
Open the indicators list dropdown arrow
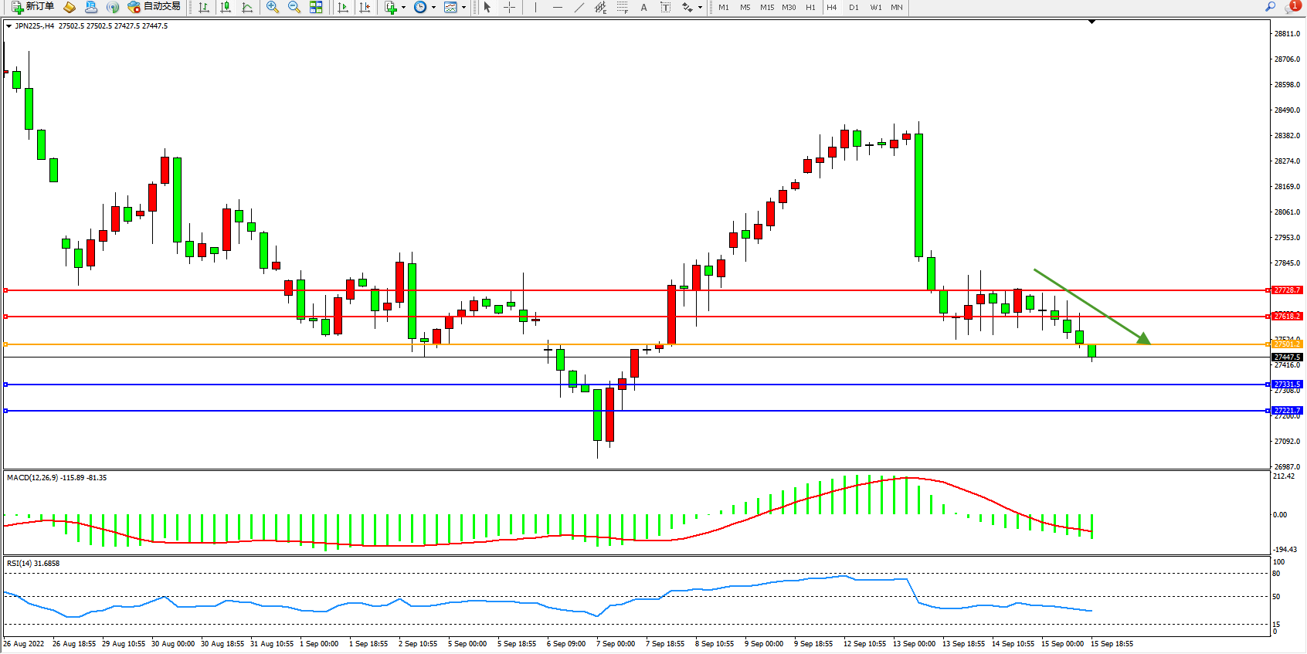coord(403,7)
